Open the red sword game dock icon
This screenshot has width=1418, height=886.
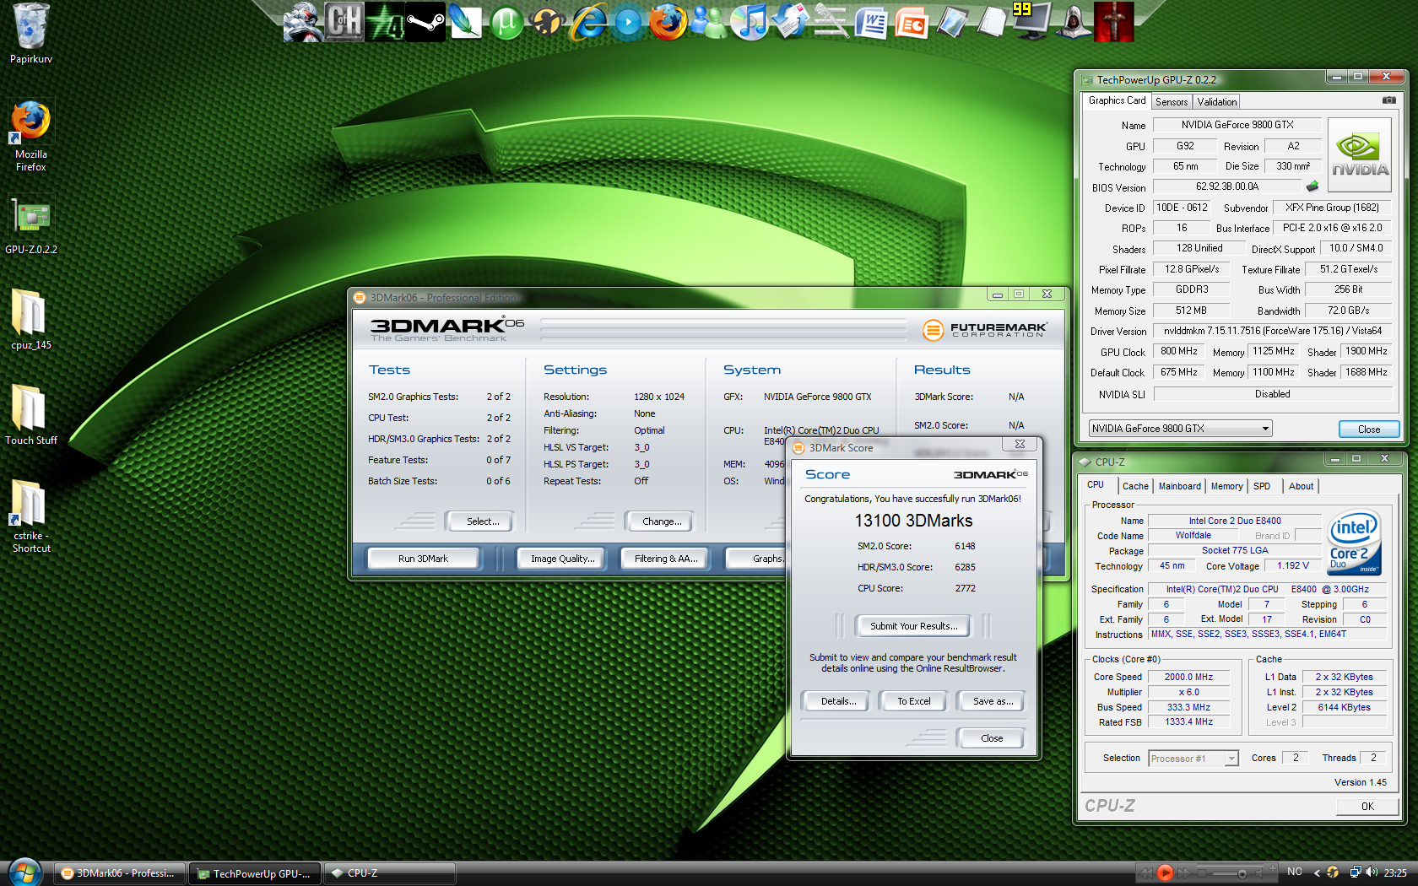[x=1114, y=22]
